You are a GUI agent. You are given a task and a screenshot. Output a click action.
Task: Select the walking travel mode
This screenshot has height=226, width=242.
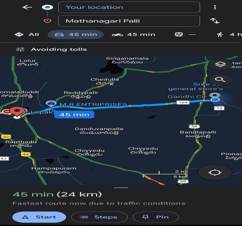click(x=229, y=34)
